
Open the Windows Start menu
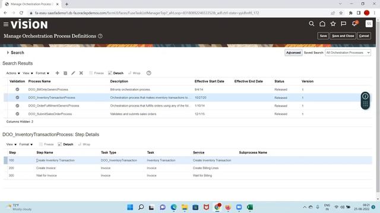coord(130,207)
